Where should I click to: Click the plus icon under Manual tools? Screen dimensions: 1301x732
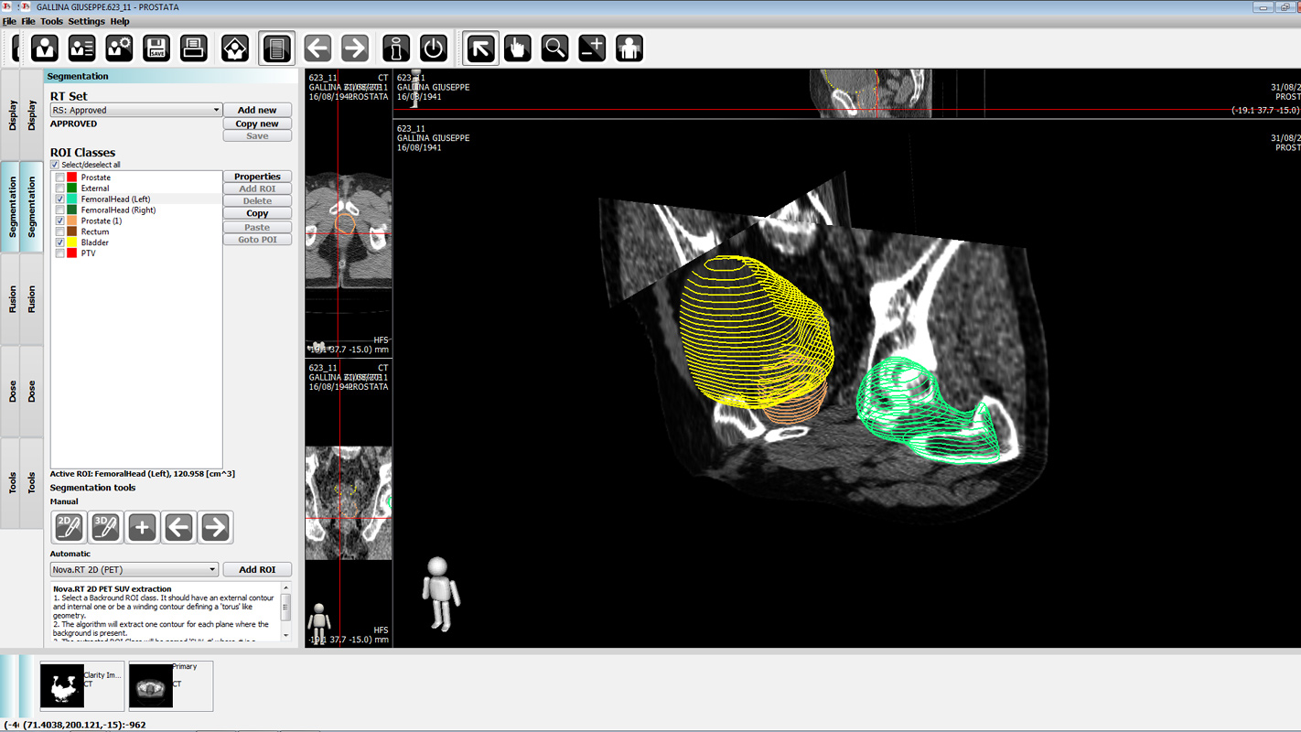coord(142,527)
